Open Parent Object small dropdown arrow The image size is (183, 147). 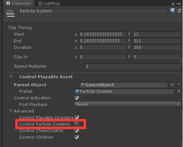179,84
